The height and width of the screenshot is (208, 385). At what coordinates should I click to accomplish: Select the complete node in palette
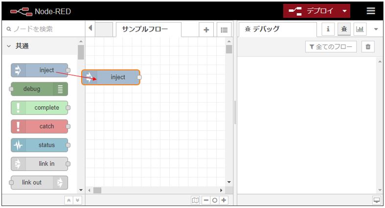coord(40,108)
